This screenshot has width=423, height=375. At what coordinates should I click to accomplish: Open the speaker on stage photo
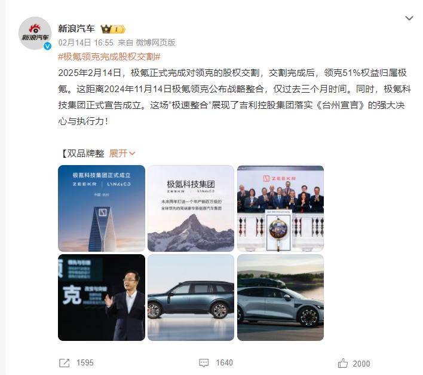(x=102, y=297)
